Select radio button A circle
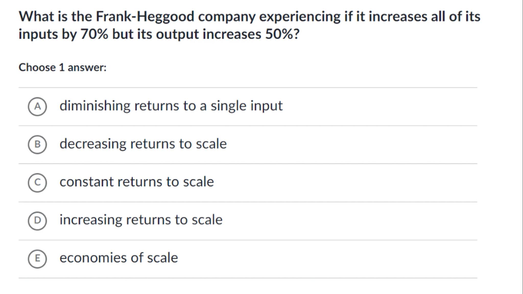 click(37, 106)
